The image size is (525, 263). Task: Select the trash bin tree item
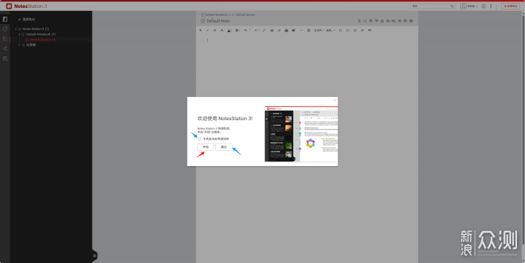pyautogui.click(x=31, y=45)
